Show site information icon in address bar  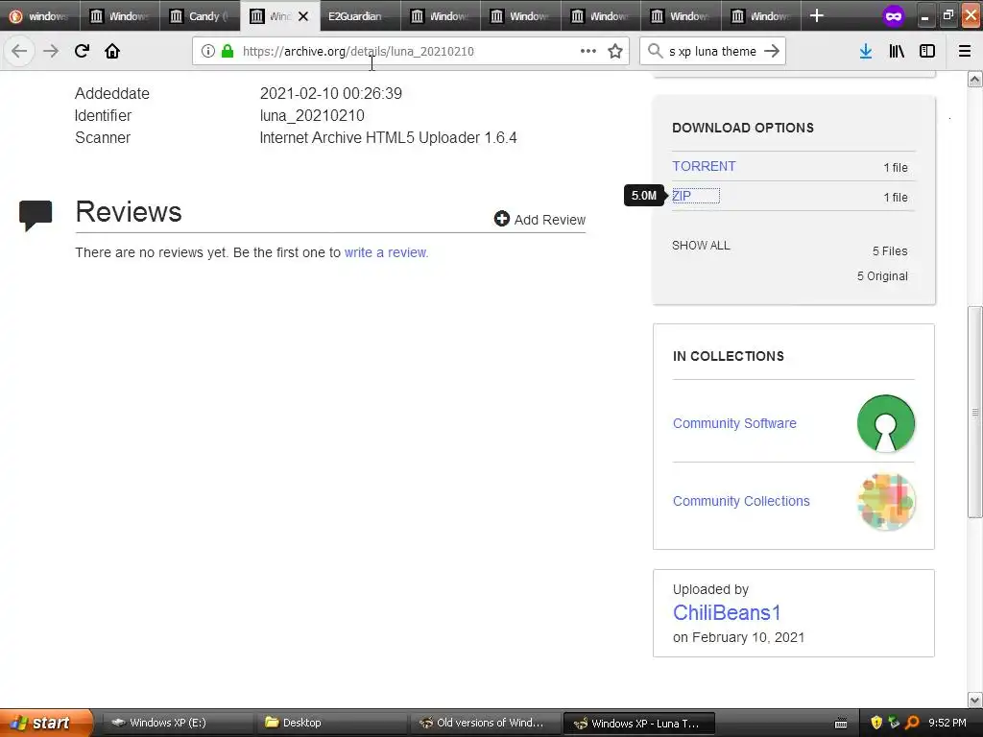click(x=208, y=51)
